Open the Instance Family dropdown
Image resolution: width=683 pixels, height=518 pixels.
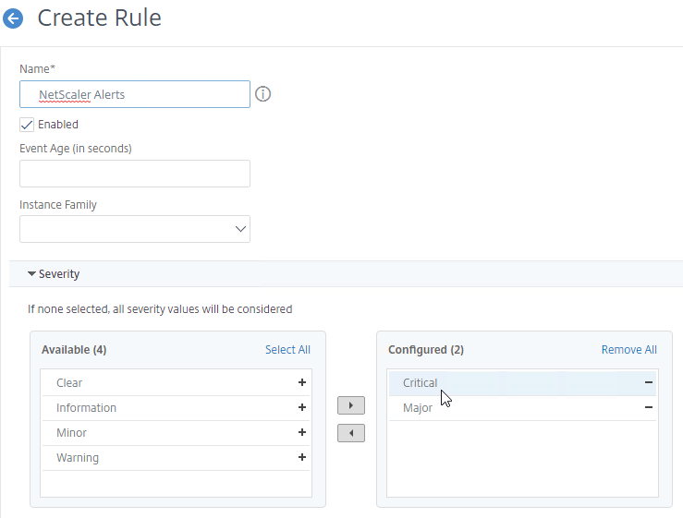(135, 229)
